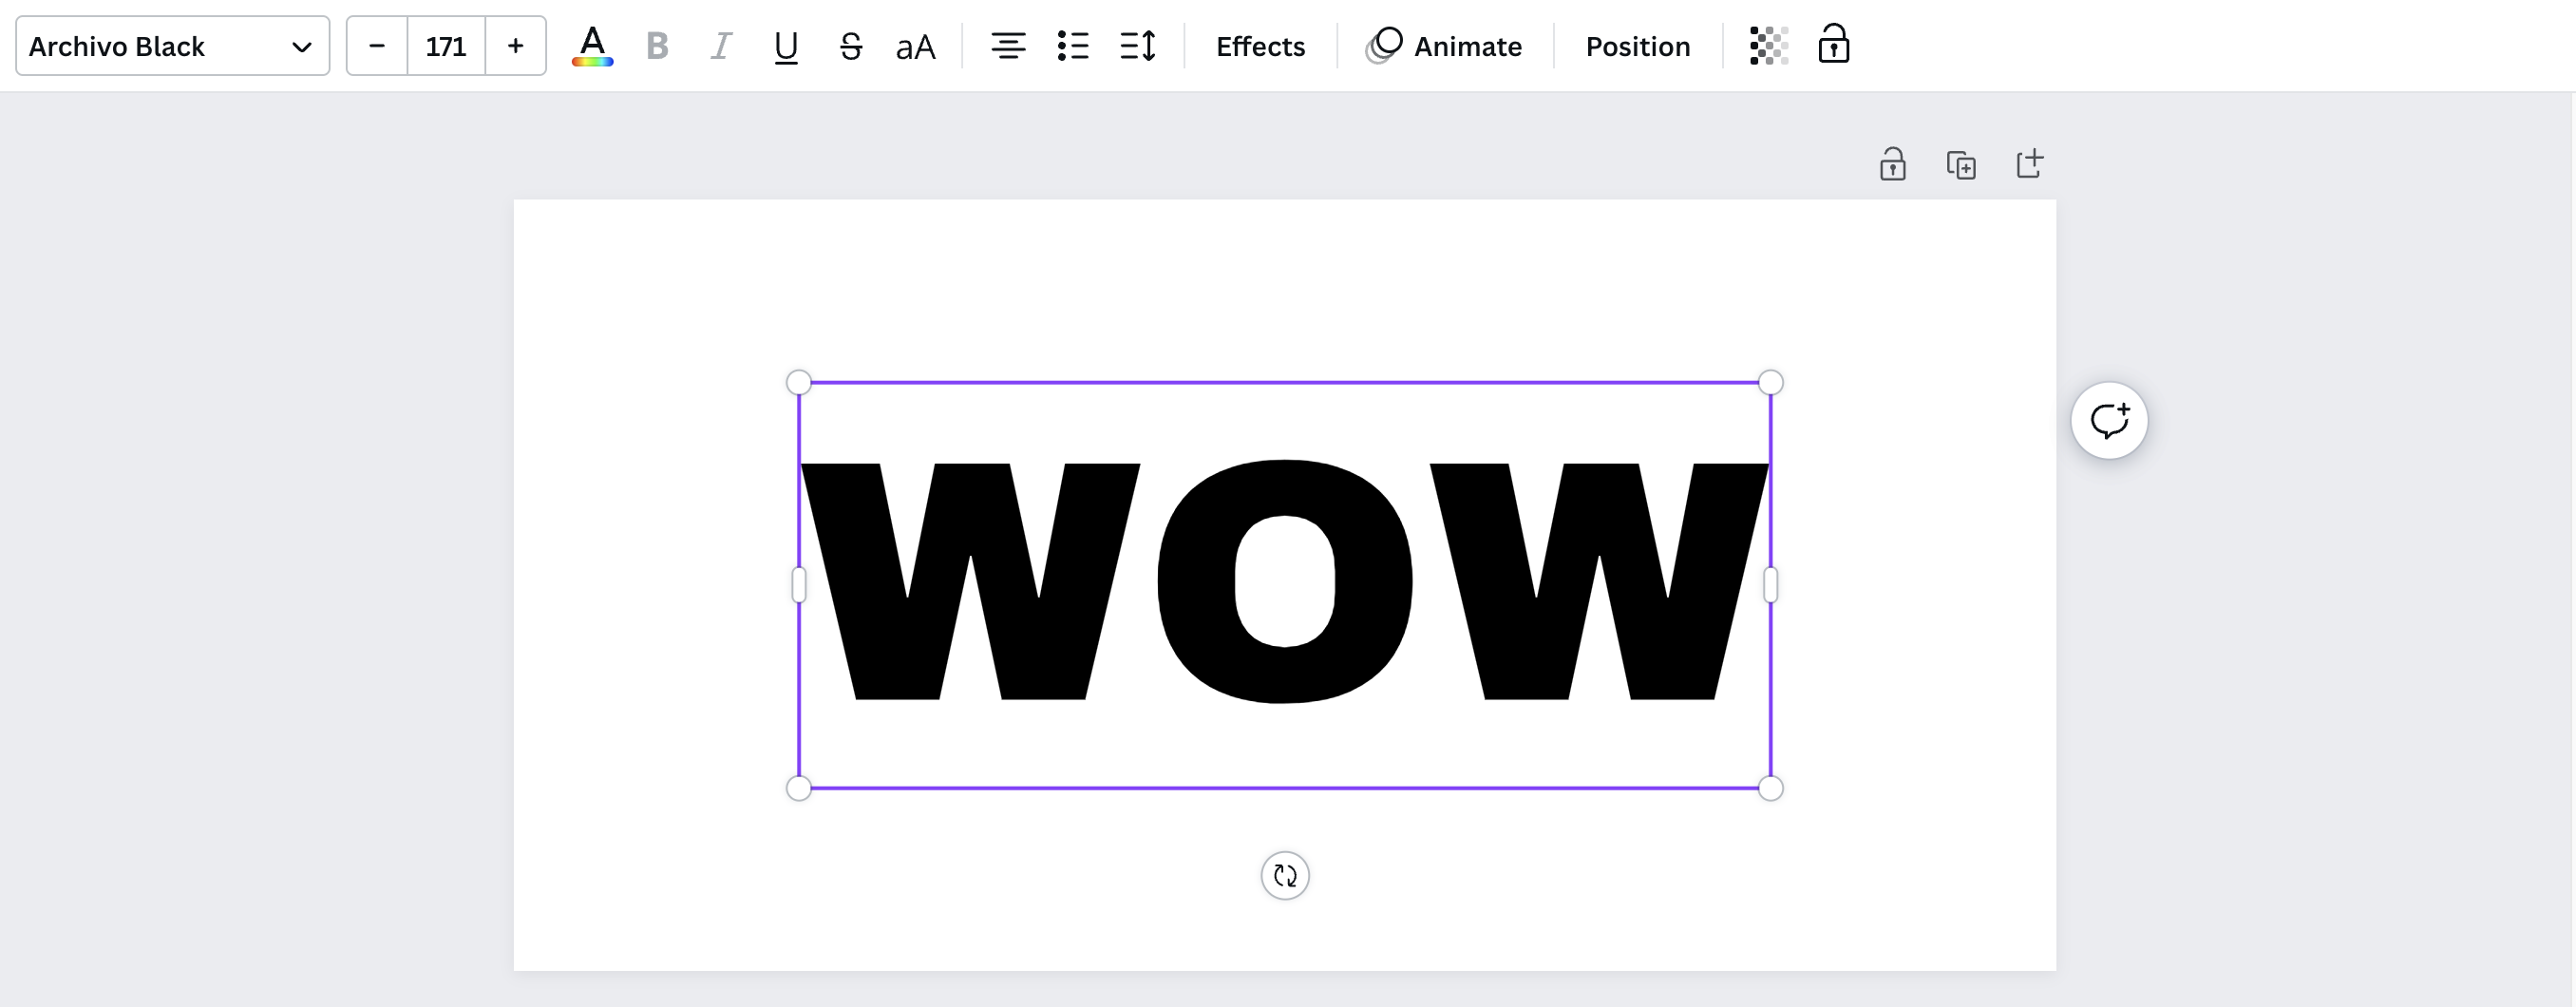
Task: Change text alignment
Action: click(x=1008, y=45)
